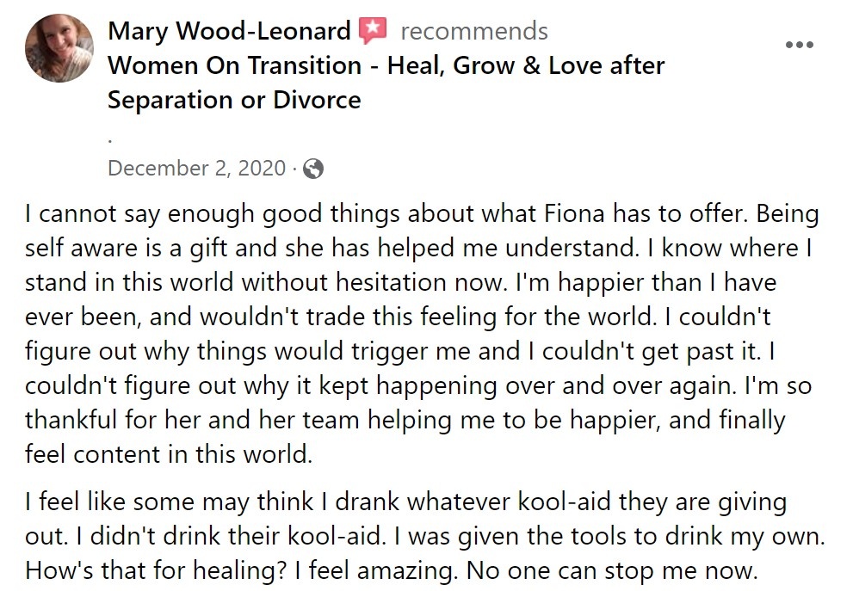Click the first review paragraph's opening line

(x=422, y=213)
